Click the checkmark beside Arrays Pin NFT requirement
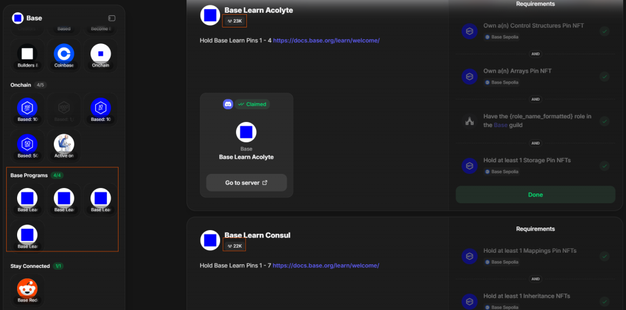The image size is (626, 310). tap(604, 76)
